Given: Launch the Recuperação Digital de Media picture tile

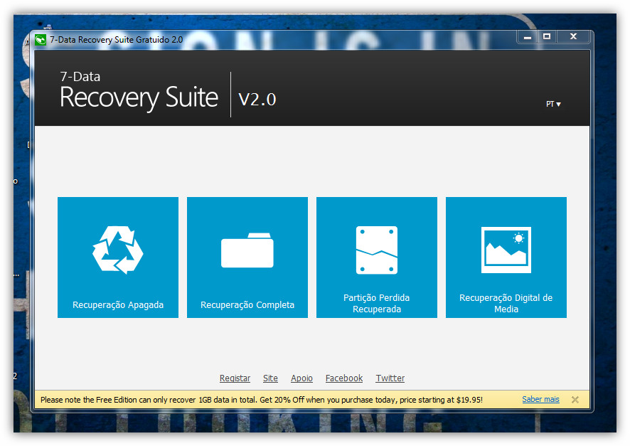Looking at the screenshot, I should (x=506, y=257).
